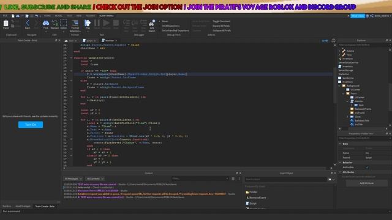Select On Unhandled Exceptions option
Screen dimensions: 392x220
pos(174,31)
